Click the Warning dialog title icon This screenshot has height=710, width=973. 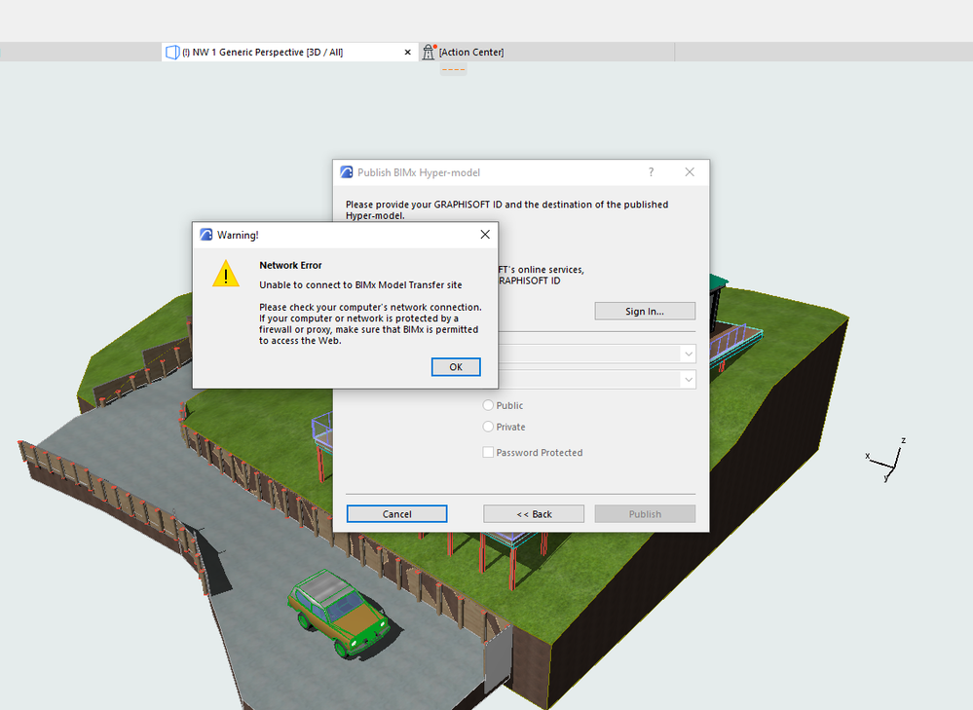[x=206, y=235]
